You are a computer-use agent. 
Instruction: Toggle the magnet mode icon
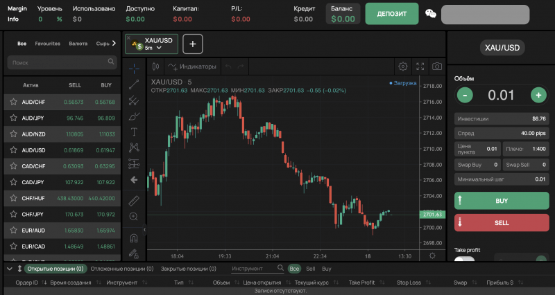coord(134,238)
